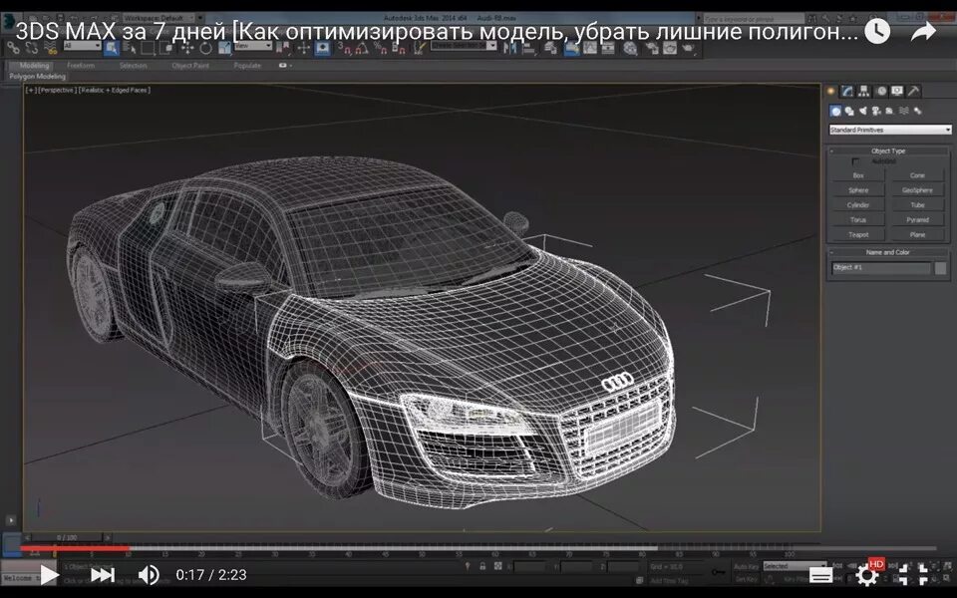Select the Geometry category icon
Image resolution: width=957 pixels, height=598 pixels.
tap(835, 111)
